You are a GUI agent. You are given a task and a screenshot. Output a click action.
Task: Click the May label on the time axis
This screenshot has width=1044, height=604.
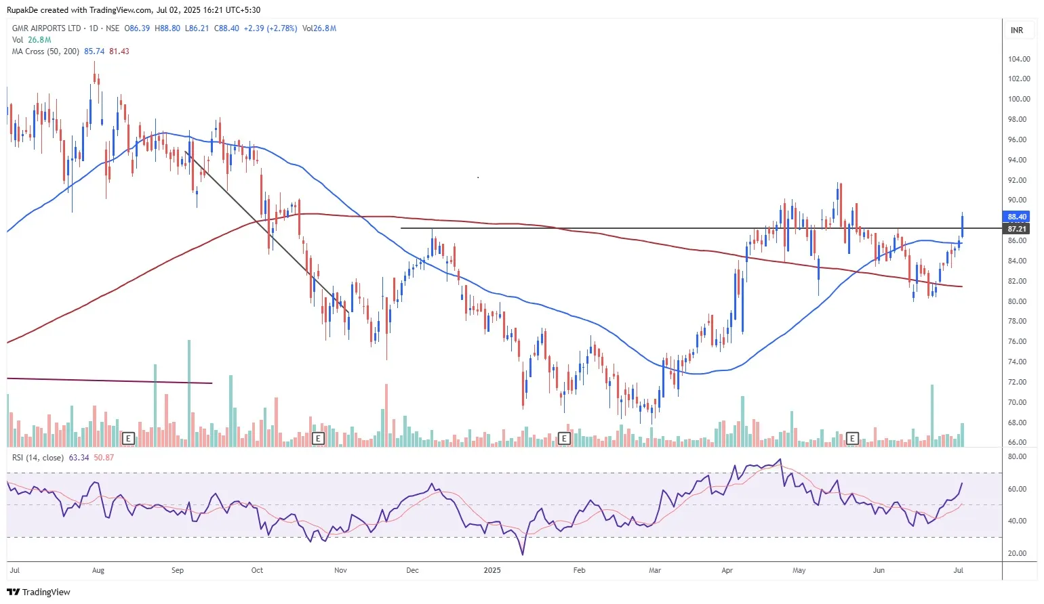click(799, 570)
